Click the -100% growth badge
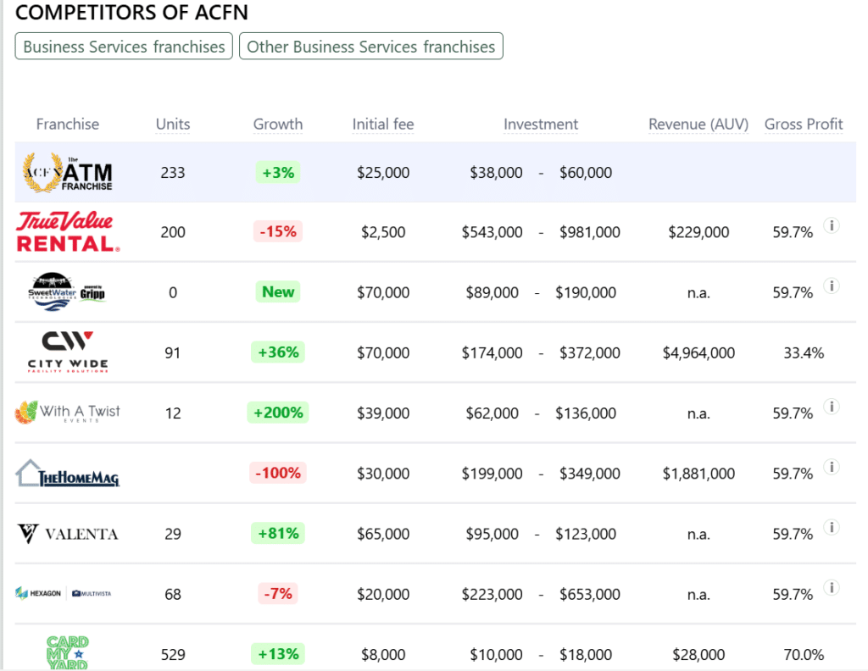This screenshot has height=671, width=868. click(x=278, y=473)
